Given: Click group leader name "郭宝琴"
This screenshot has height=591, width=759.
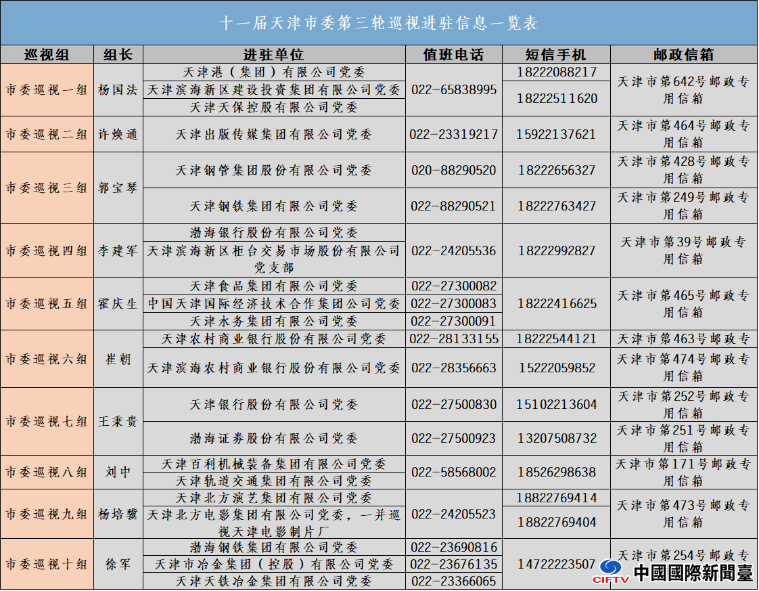Looking at the screenshot, I should coord(118,188).
